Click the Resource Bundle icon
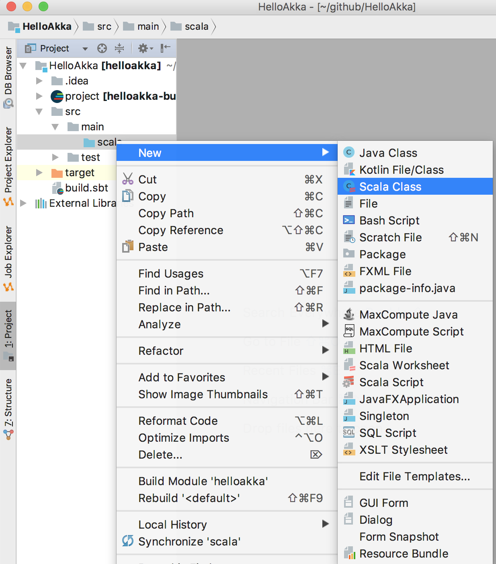496x564 pixels. coord(349,553)
